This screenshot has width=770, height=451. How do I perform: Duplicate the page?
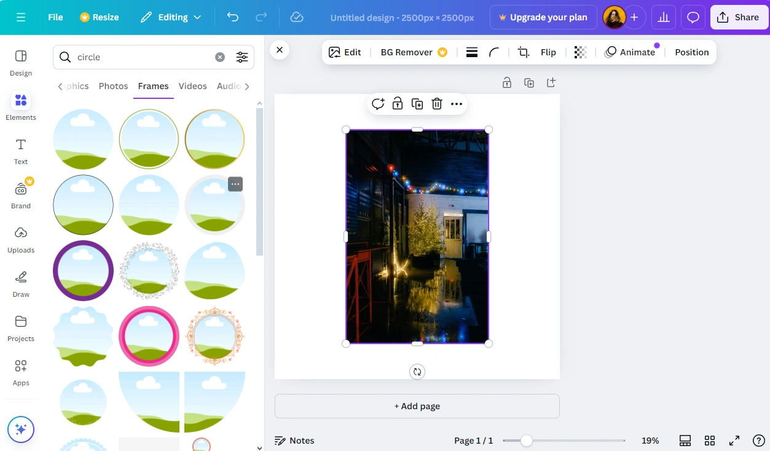tap(529, 82)
